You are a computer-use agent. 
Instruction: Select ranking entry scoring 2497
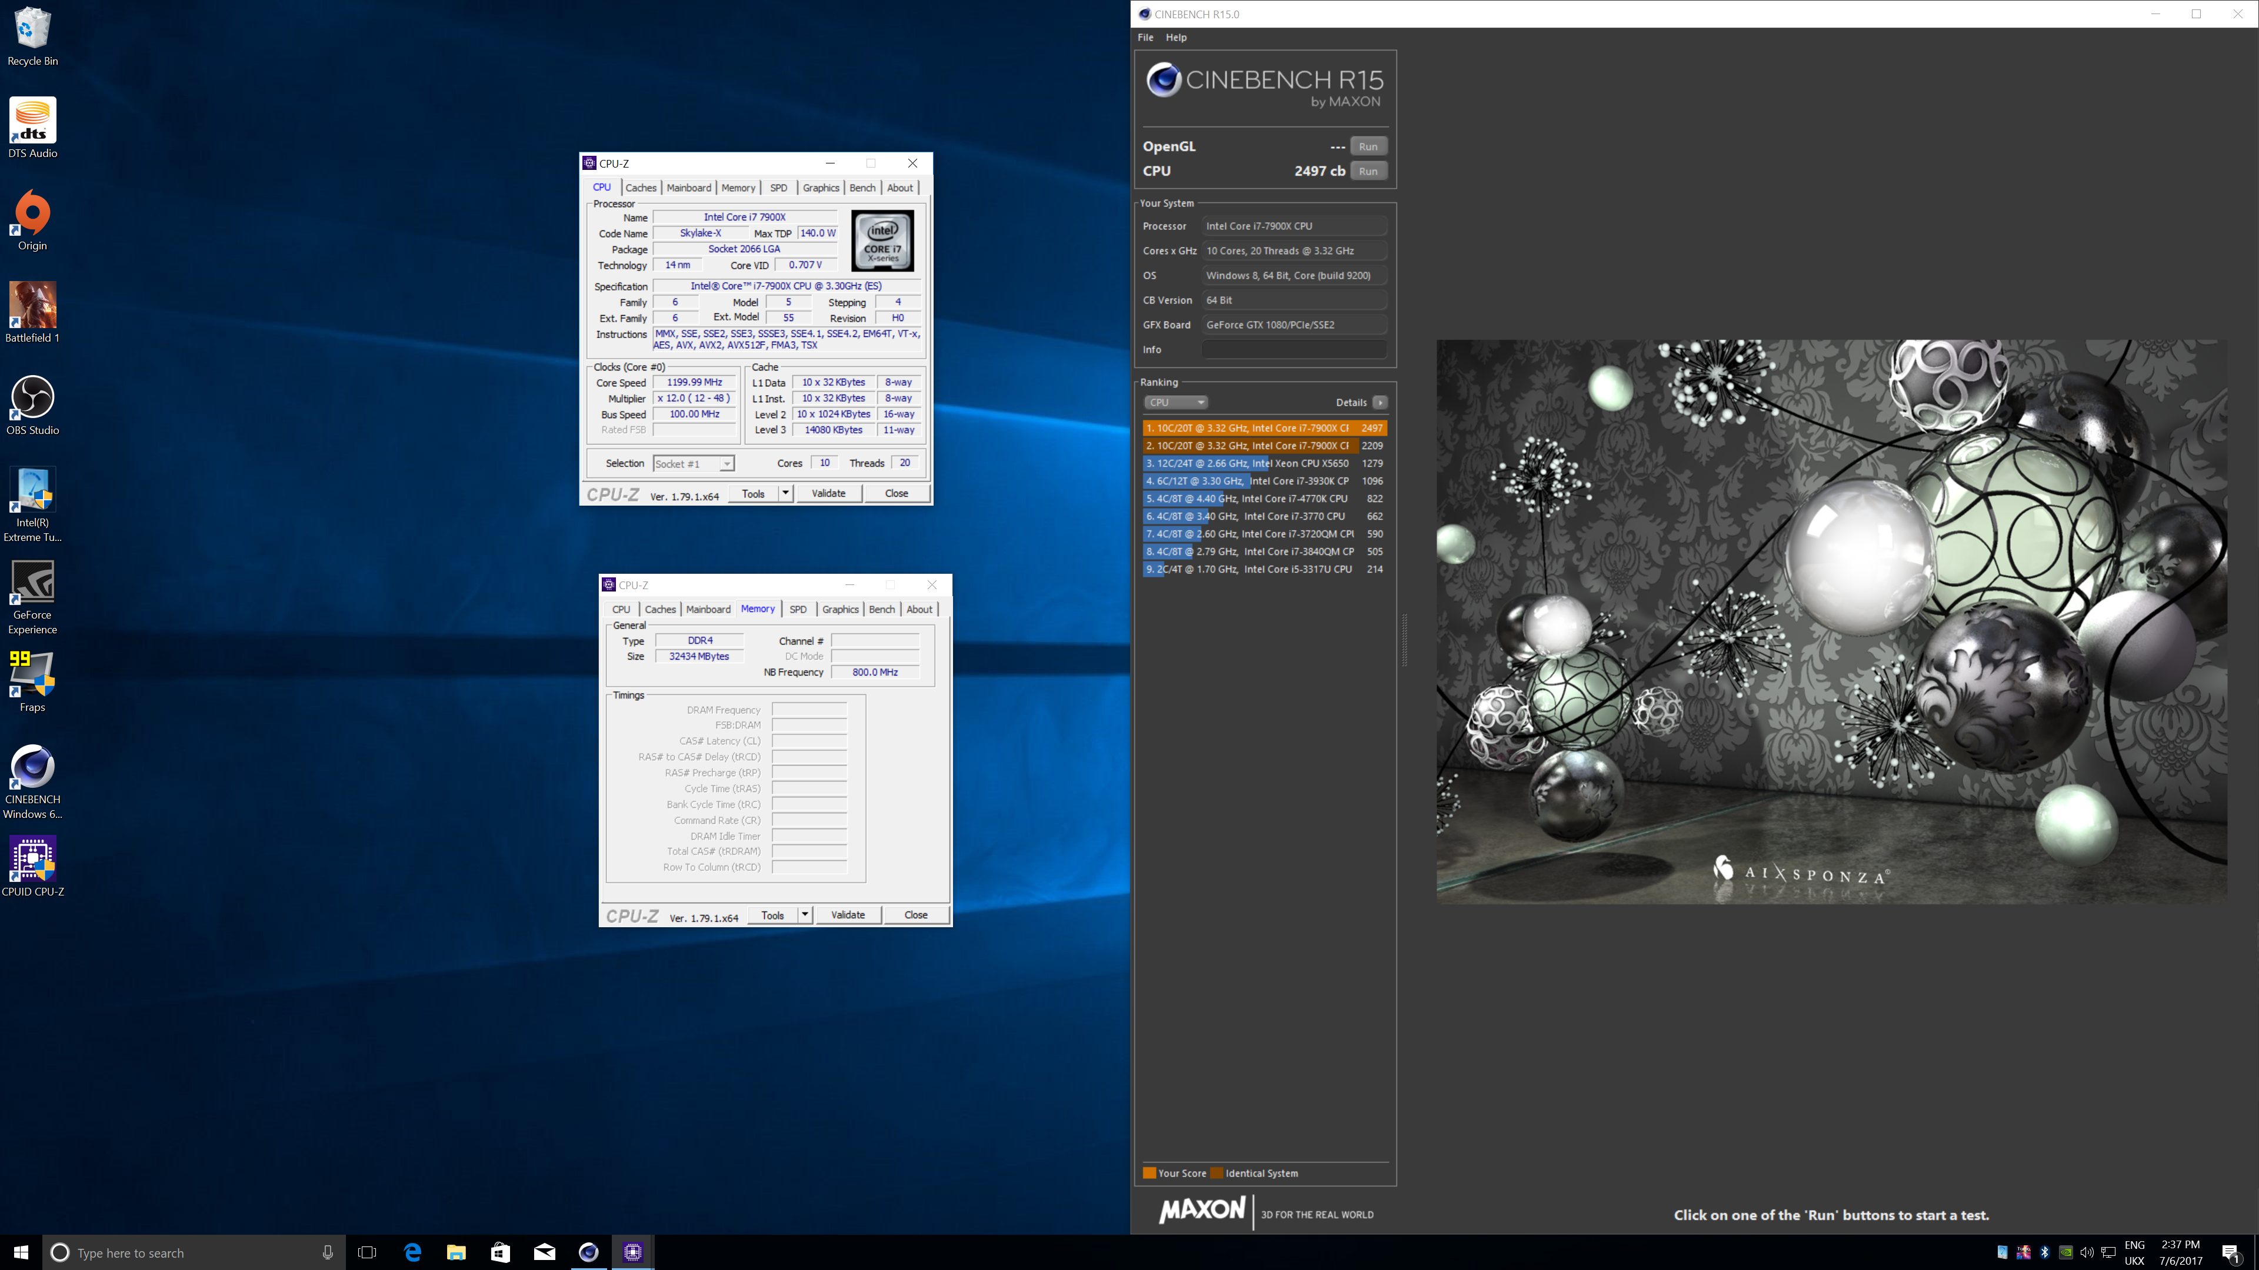coord(1265,429)
